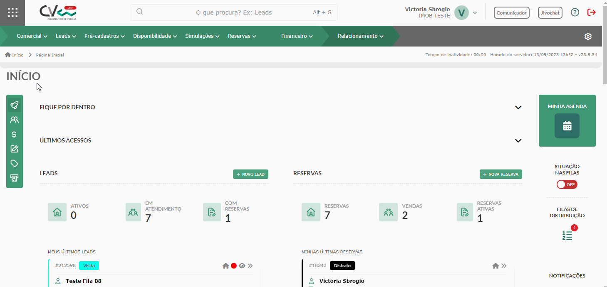Image resolution: width=607 pixels, height=287 pixels.
Task: Click the Notificações label
Action: click(567, 276)
